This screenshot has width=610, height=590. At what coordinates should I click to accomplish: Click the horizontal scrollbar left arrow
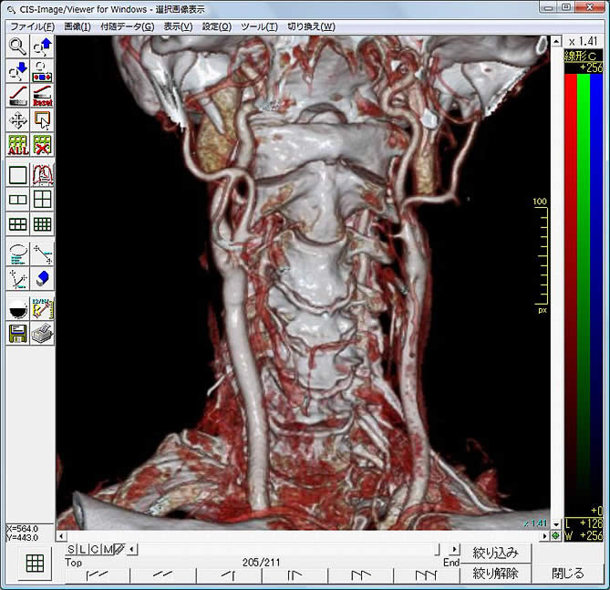coord(61,536)
